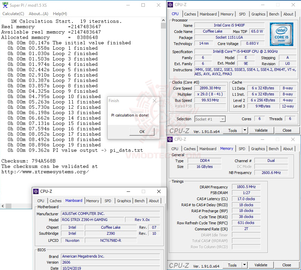This screenshot has height=270, width=301.
Task: Select About tab in Memory CPU-Z window
Action: 288,149
